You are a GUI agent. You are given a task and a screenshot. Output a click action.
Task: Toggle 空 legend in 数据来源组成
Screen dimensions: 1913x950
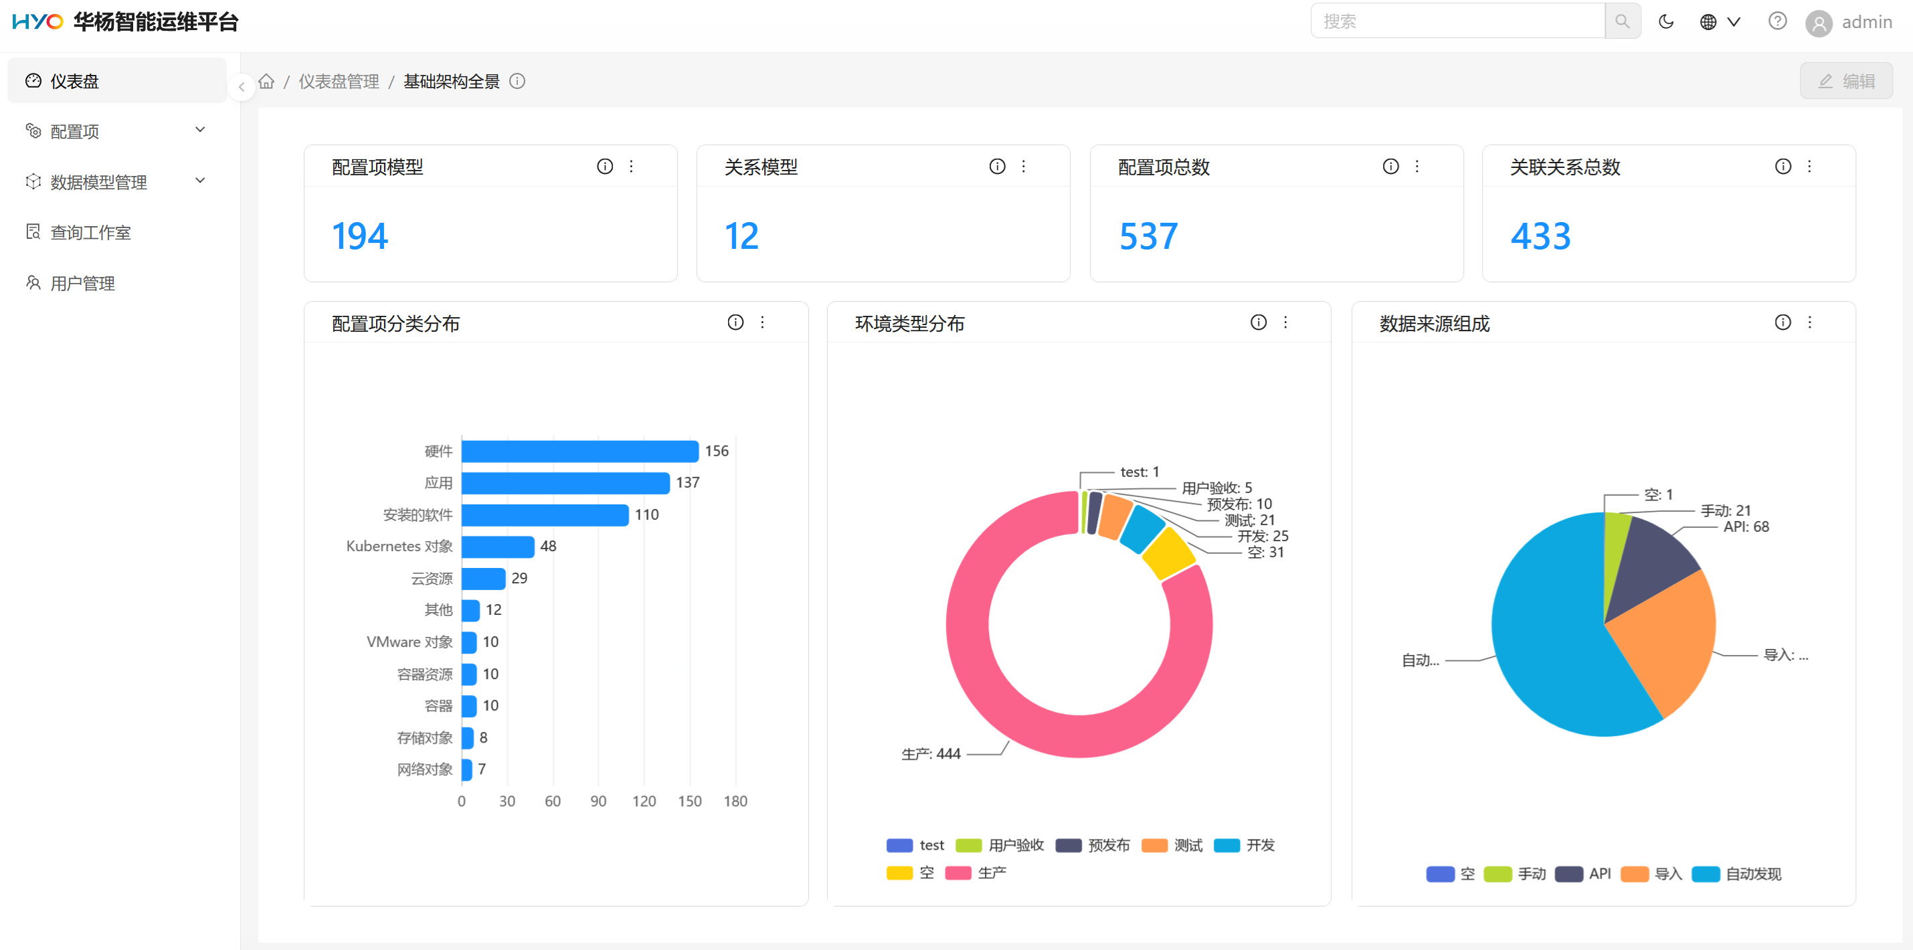click(x=1451, y=874)
